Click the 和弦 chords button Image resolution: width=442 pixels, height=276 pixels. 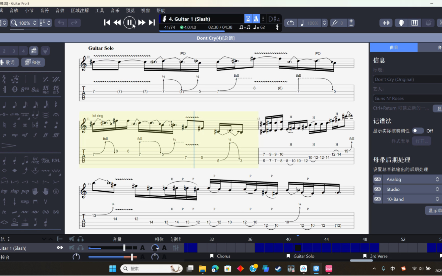pos(33,62)
